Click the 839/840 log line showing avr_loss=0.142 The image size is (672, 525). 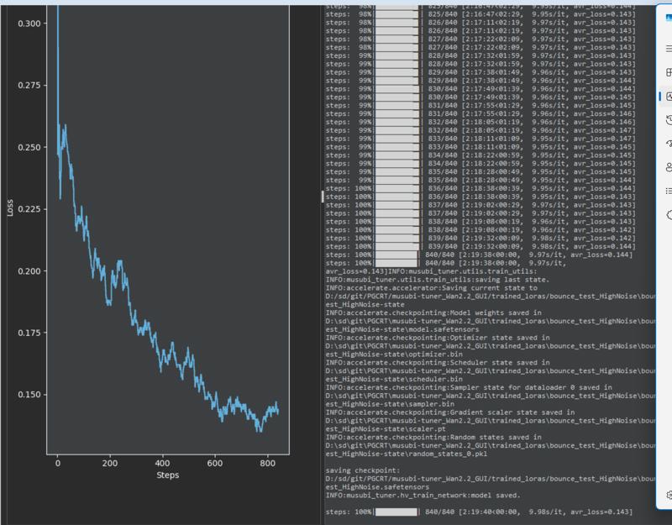(480, 239)
